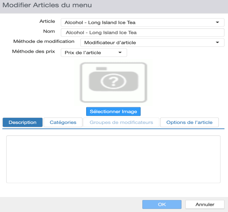The width and height of the screenshot is (228, 212).
Task: Click the Modificateur d'article combo box text
Action: (110, 43)
